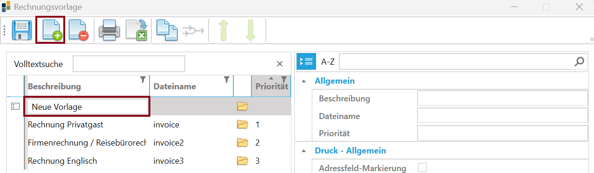Collapse the Allgemein section
Viewport: 594px width, 173px height.
pyautogui.click(x=304, y=81)
